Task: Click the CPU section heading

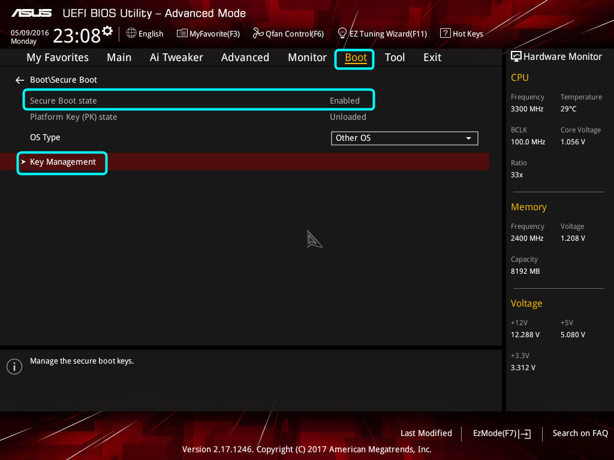Action: (520, 77)
